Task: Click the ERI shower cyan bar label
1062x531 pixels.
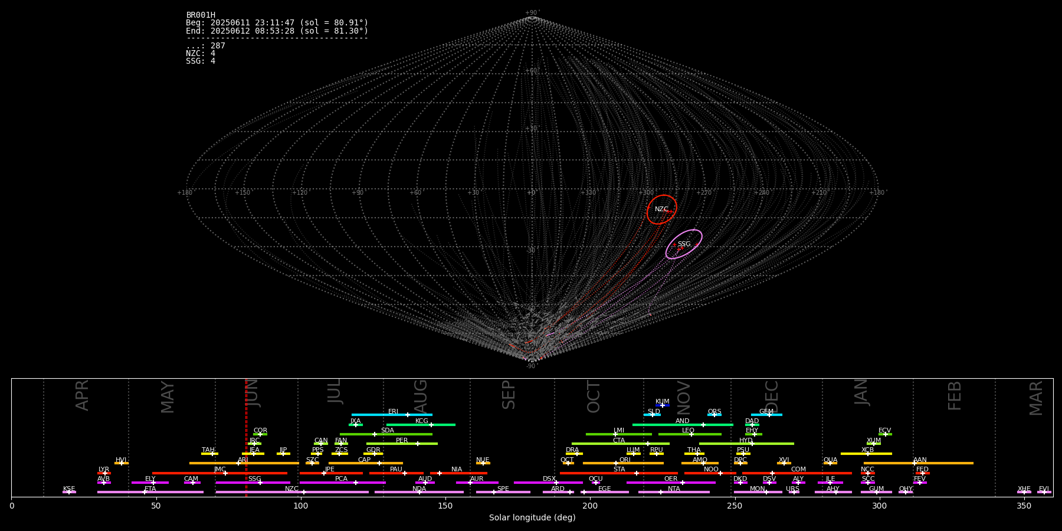Action: [393, 412]
